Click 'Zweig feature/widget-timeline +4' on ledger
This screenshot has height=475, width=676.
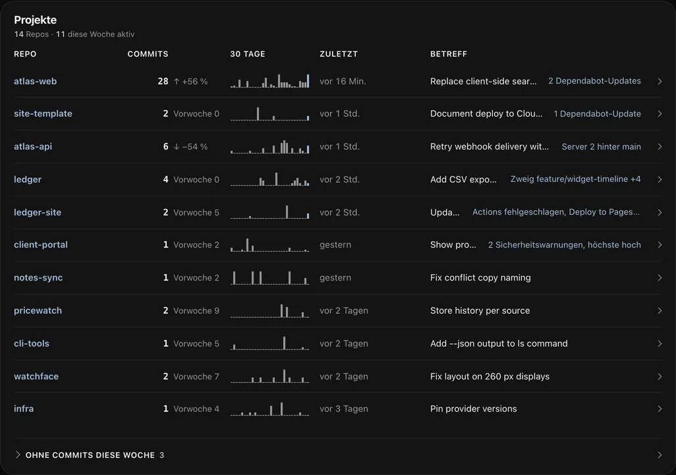click(x=576, y=179)
